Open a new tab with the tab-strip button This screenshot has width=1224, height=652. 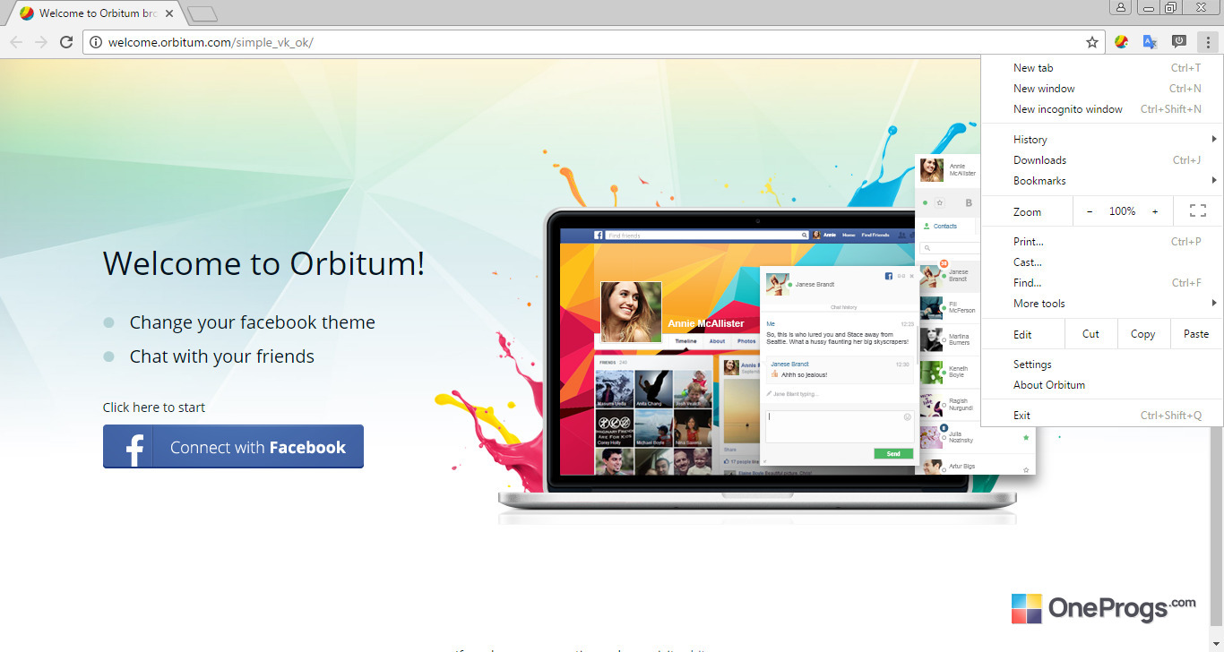(x=203, y=14)
